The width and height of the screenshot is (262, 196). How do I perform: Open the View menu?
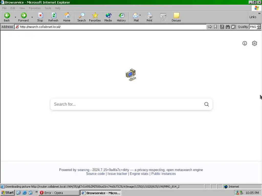[x=22, y=8]
